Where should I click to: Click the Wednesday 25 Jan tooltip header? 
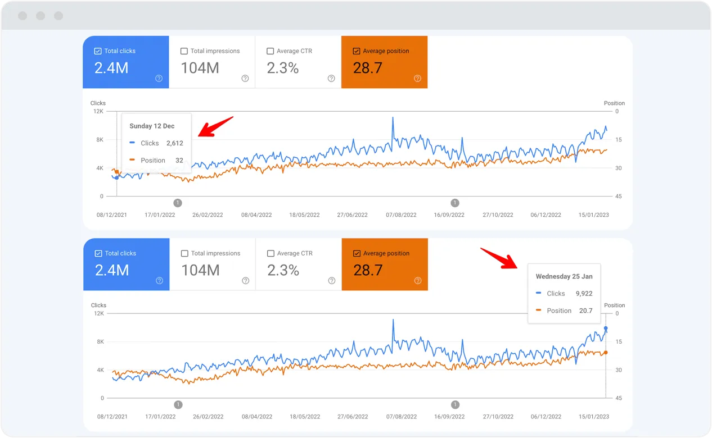coord(564,276)
